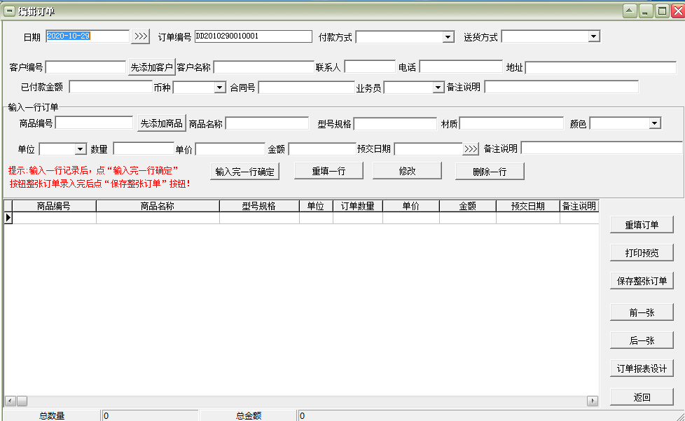Confirm row with 输入完一行确定 button
685x421 pixels.
pyautogui.click(x=244, y=172)
